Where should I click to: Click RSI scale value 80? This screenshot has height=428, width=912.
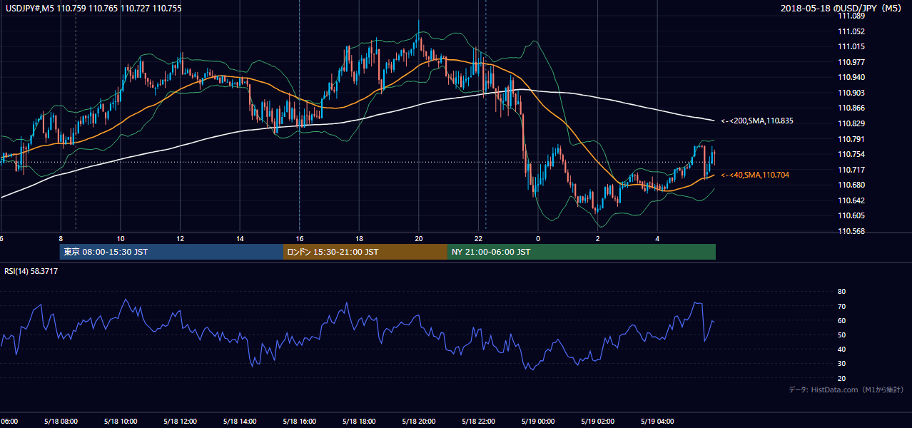pyautogui.click(x=841, y=292)
